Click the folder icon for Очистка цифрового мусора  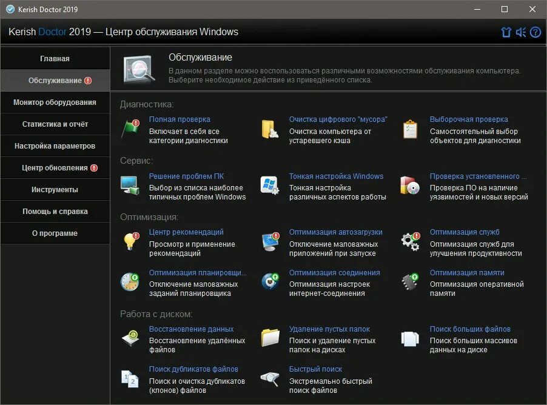270,129
